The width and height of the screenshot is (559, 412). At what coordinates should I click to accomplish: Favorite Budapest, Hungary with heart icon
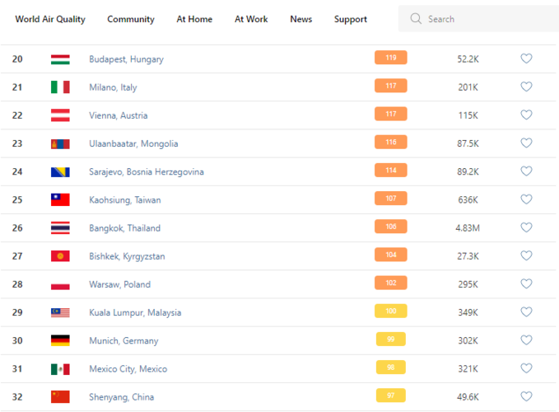(x=526, y=59)
